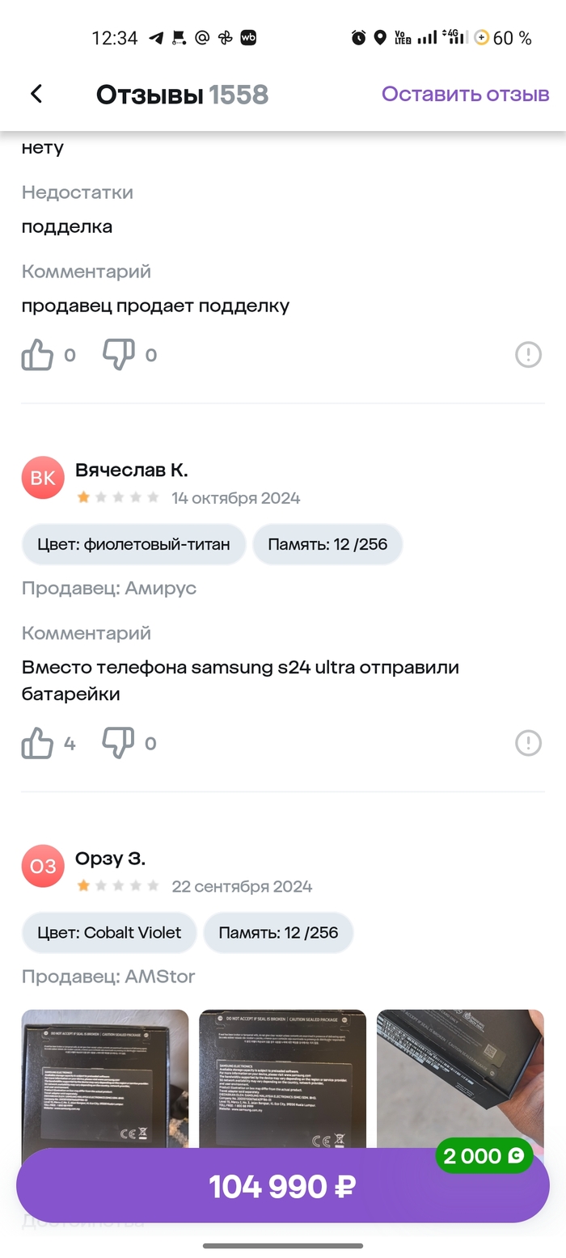
Task: Open Вячеслав К. avatar 'ВК'
Action: tap(43, 478)
